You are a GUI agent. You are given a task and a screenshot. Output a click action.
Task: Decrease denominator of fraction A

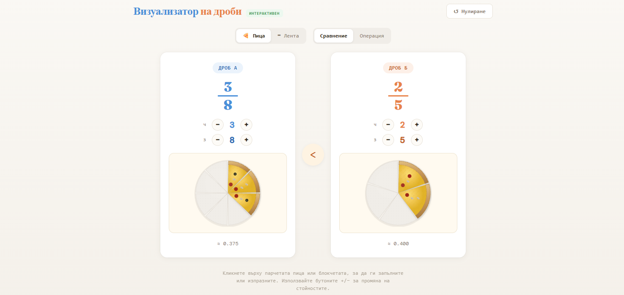(218, 140)
